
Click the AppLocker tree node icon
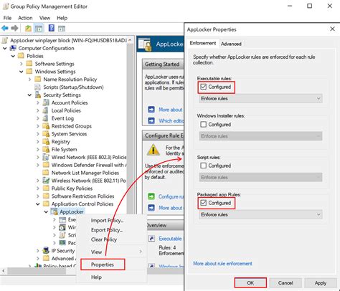[55, 211]
